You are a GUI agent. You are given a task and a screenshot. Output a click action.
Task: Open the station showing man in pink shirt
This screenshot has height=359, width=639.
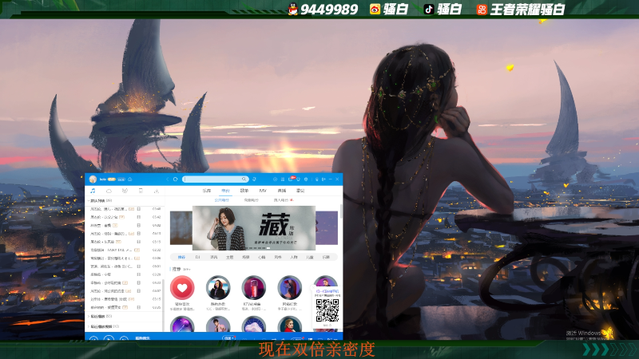click(218, 325)
